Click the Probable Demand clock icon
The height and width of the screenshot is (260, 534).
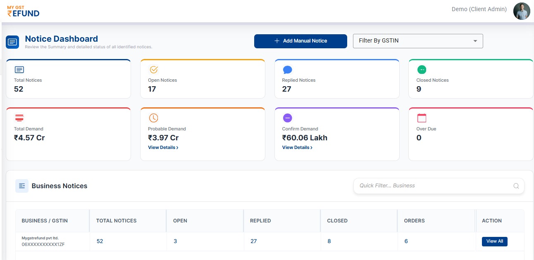click(153, 118)
